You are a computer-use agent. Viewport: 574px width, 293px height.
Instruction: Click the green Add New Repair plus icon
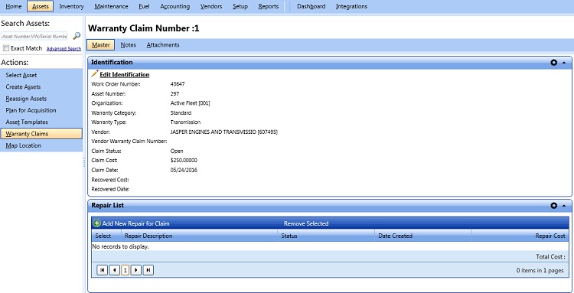point(97,223)
